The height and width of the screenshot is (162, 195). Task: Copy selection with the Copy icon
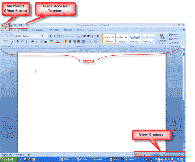click(x=11, y=39)
